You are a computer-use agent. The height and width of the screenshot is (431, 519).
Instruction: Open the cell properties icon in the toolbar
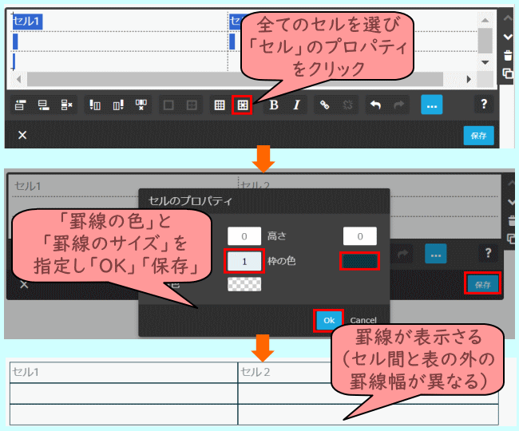(243, 105)
